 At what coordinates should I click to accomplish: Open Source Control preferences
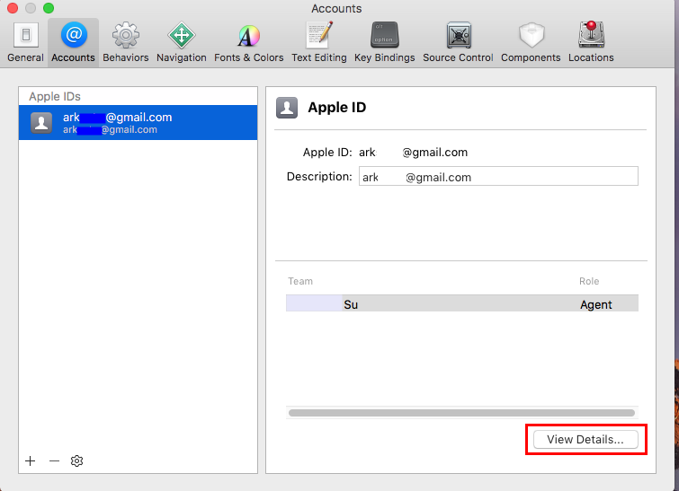coord(458,42)
